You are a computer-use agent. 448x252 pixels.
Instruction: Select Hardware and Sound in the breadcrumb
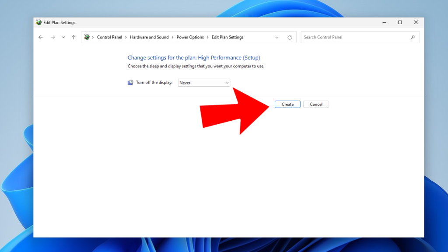[149, 37]
